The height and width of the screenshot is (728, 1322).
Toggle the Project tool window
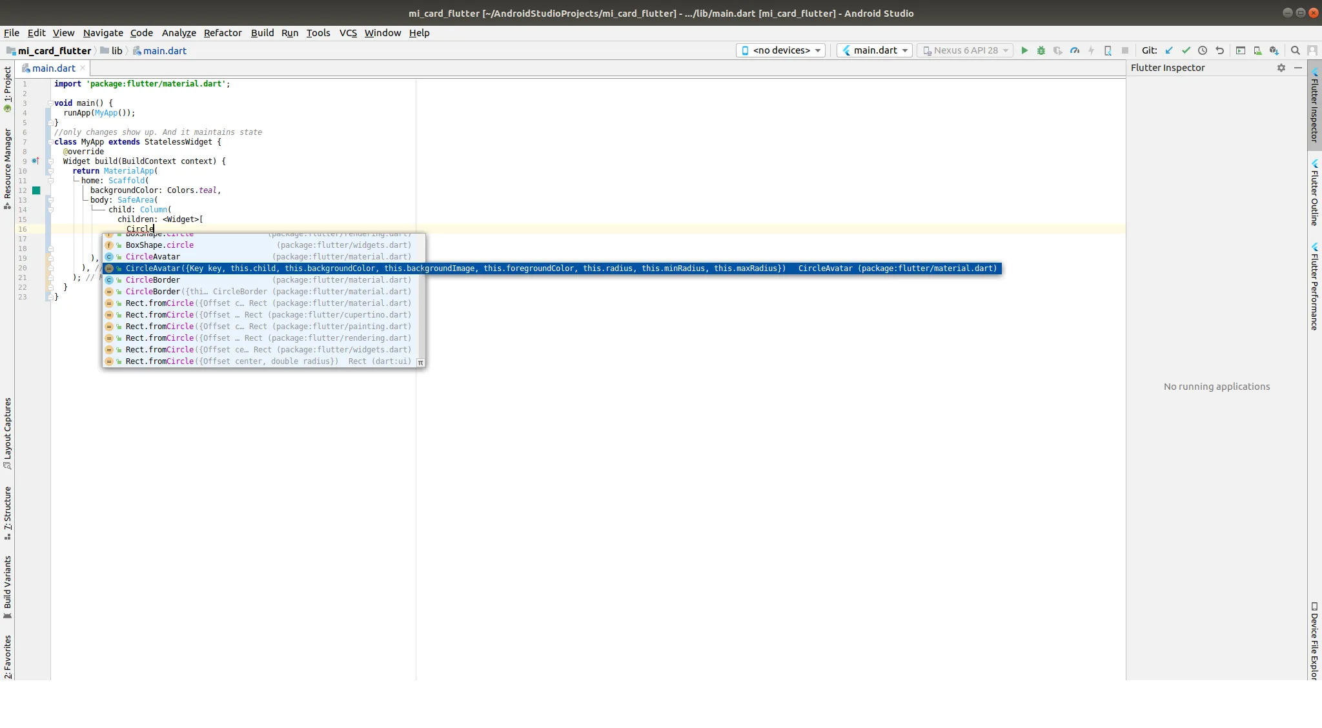tap(7, 88)
